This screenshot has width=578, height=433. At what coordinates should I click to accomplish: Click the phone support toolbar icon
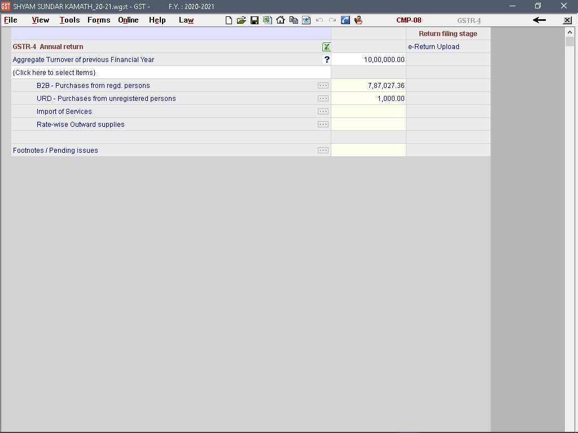click(x=345, y=20)
